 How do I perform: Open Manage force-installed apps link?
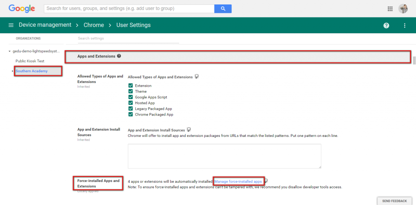[x=238, y=181]
